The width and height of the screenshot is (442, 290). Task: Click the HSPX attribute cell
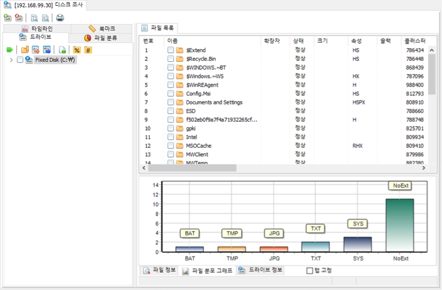(x=358, y=102)
